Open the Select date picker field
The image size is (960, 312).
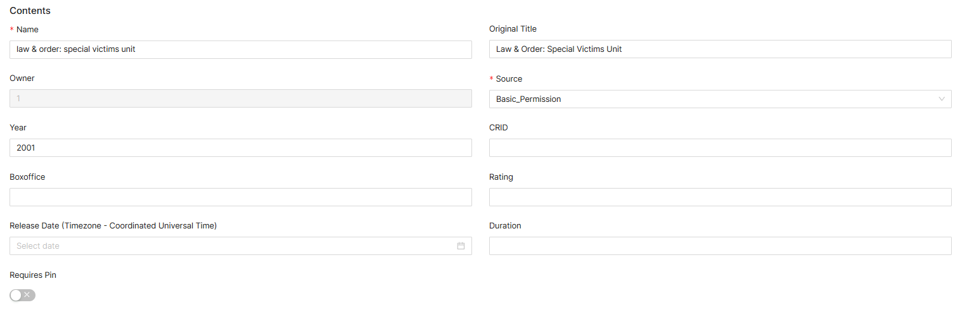point(234,246)
